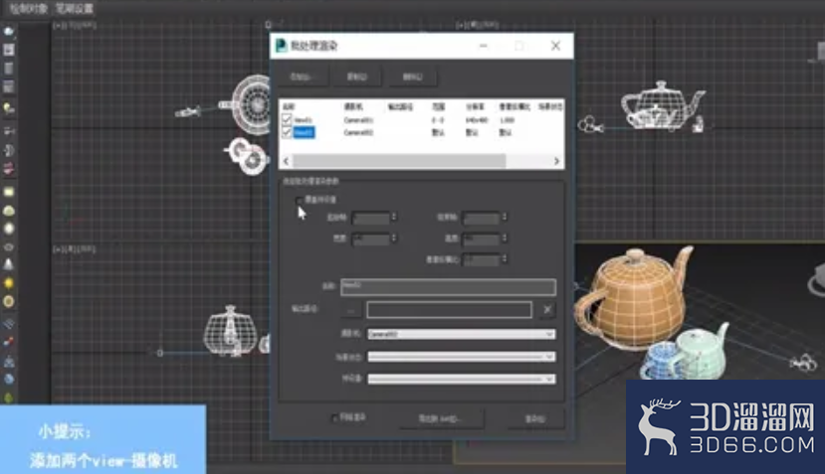The height and width of the screenshot is (474, 825).
Task: Click the resolution column header
Action: (475, 106)
